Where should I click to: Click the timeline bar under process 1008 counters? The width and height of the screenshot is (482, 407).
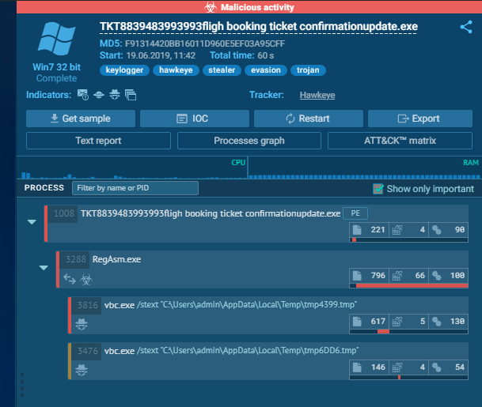coord(409,240)
